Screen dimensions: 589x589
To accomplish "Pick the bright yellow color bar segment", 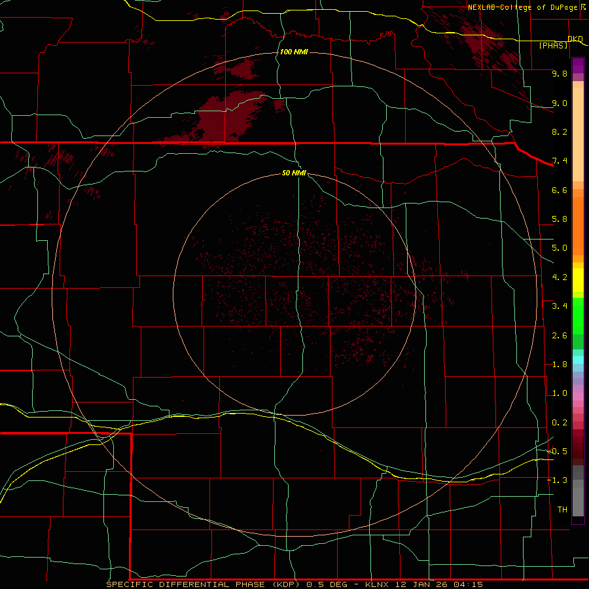I will (x=578, y=280).
